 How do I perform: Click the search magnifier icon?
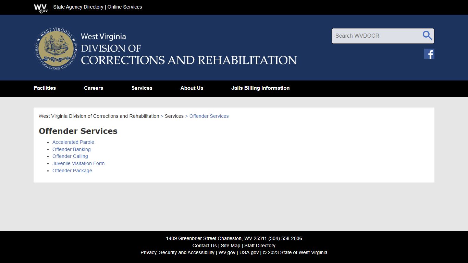pyautogui.click(x=427, y=35)
